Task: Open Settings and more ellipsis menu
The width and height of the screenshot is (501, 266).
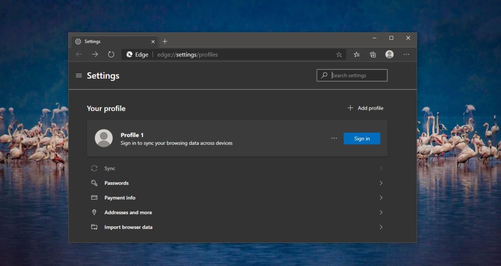Action: click(406, 54)
